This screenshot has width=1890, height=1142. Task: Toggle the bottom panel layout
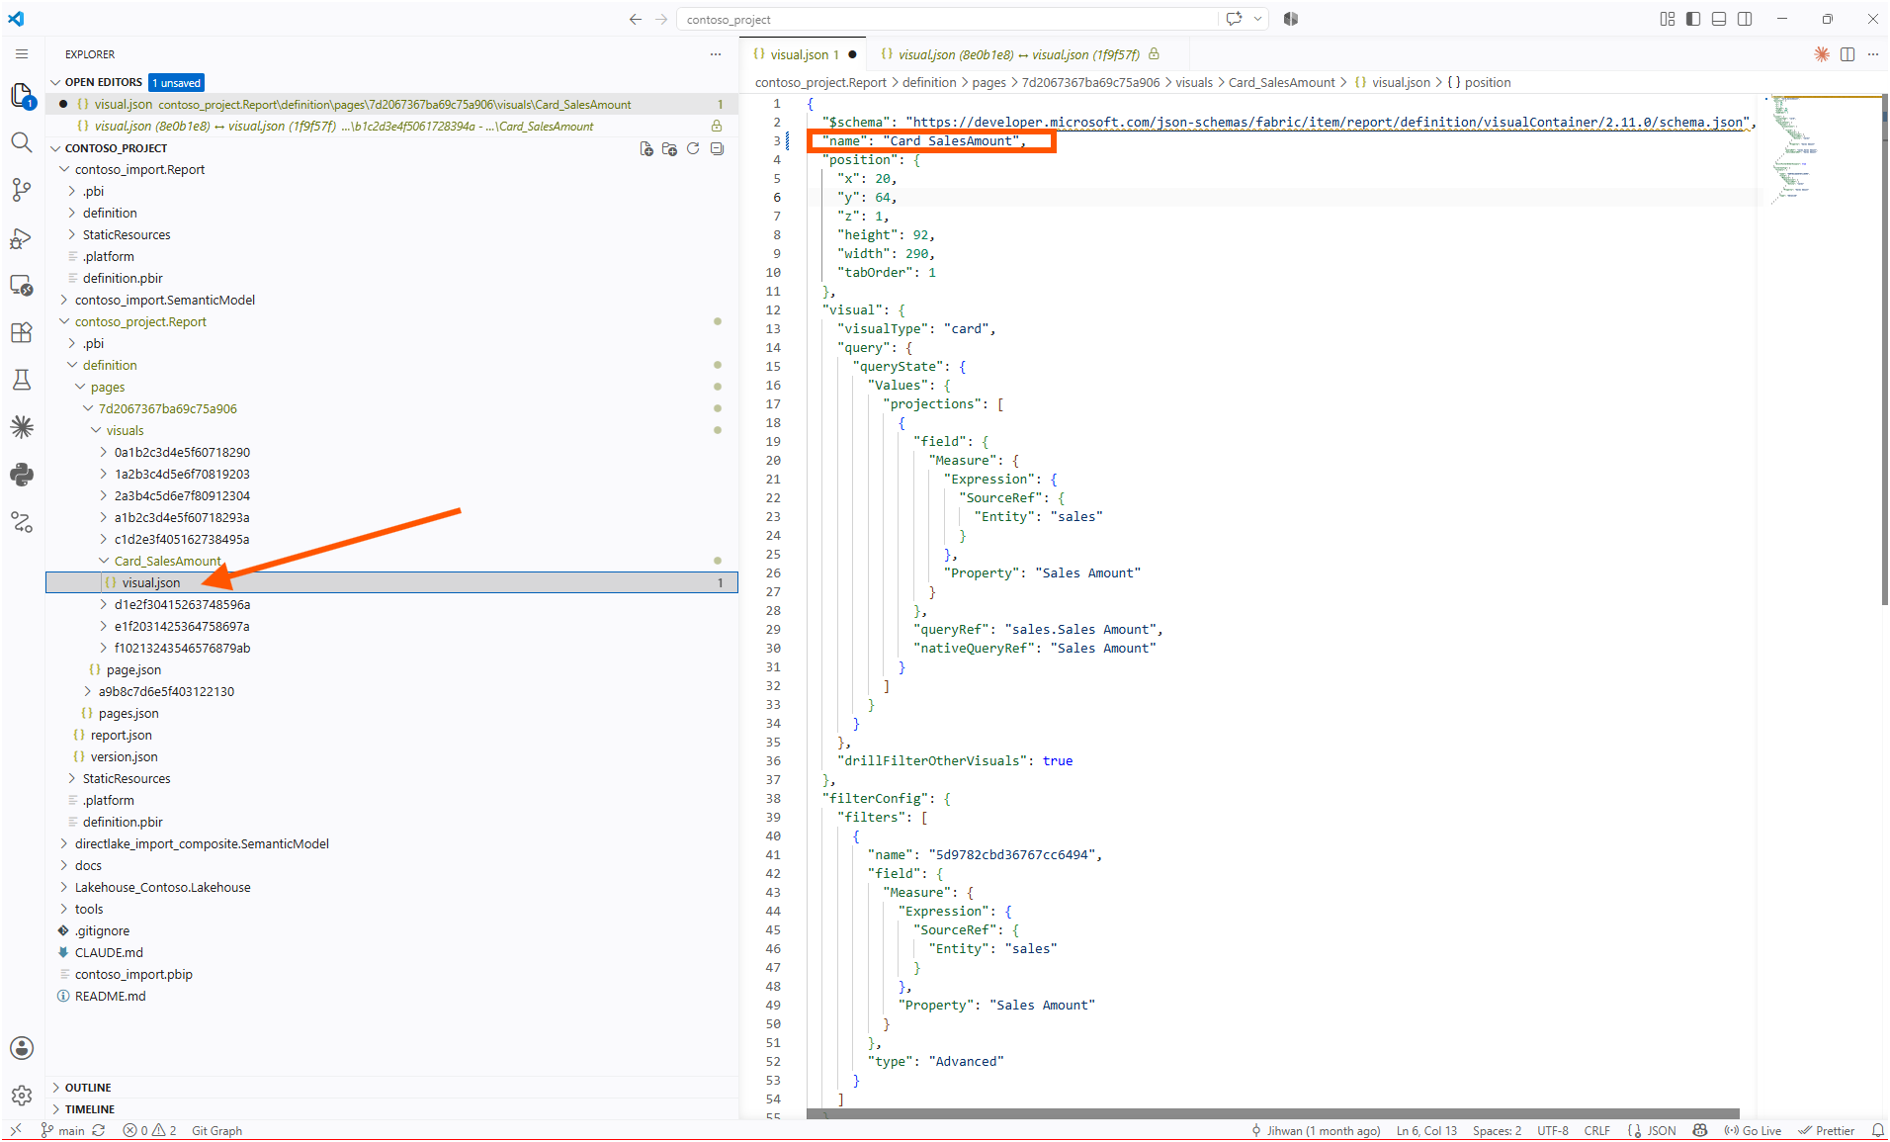1719,19
